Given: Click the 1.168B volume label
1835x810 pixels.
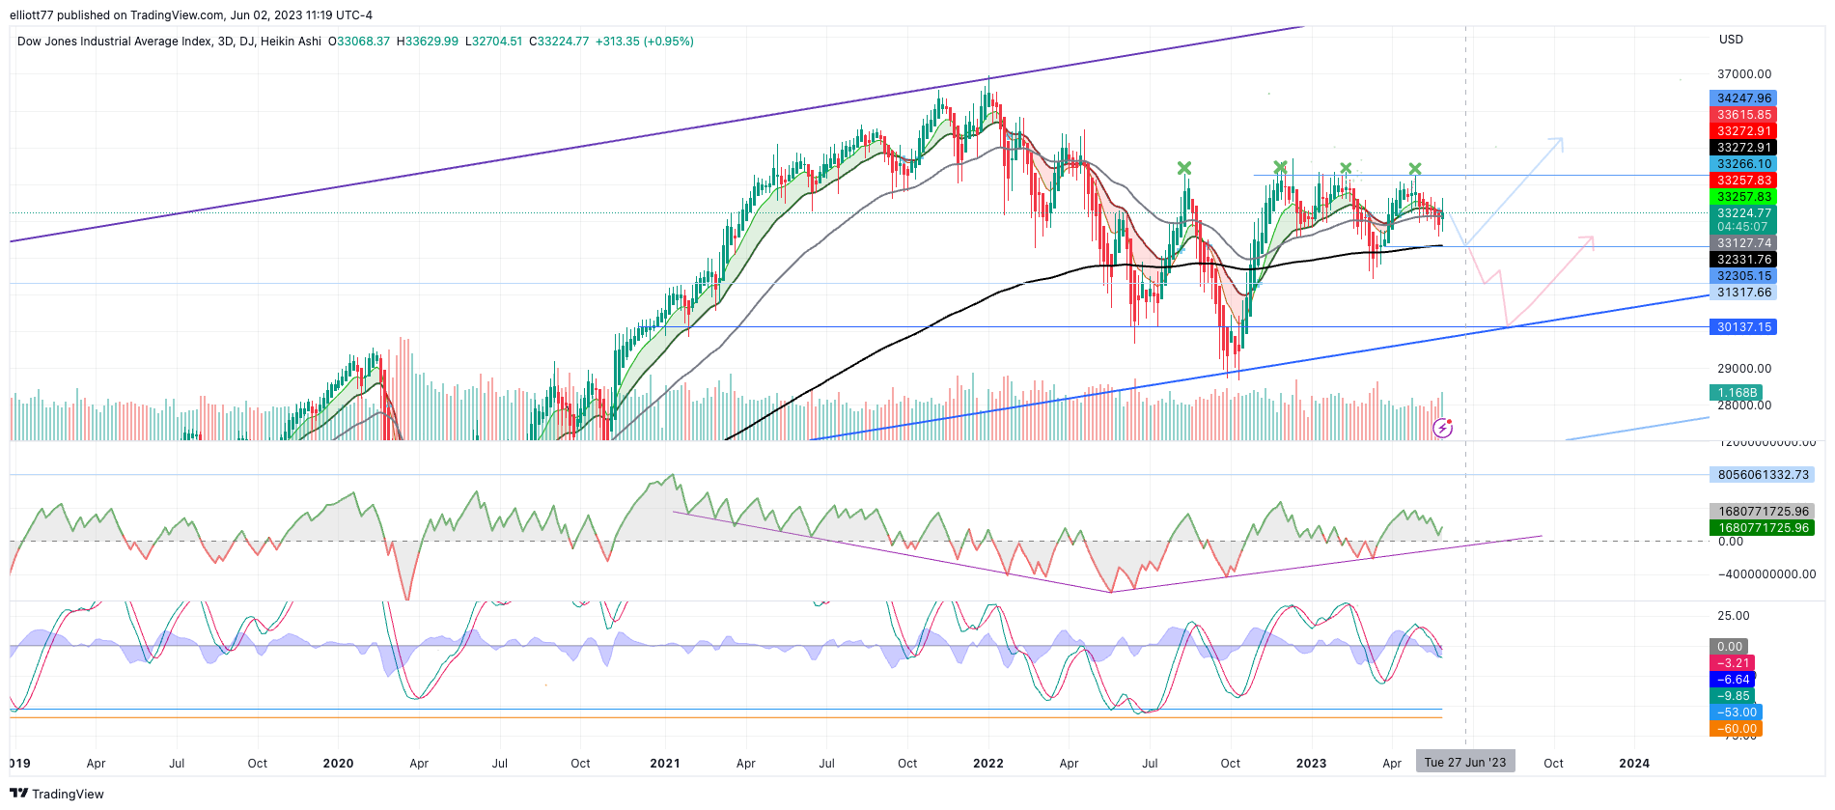Looking at the screenshot, I should [x=1737, y=393].
